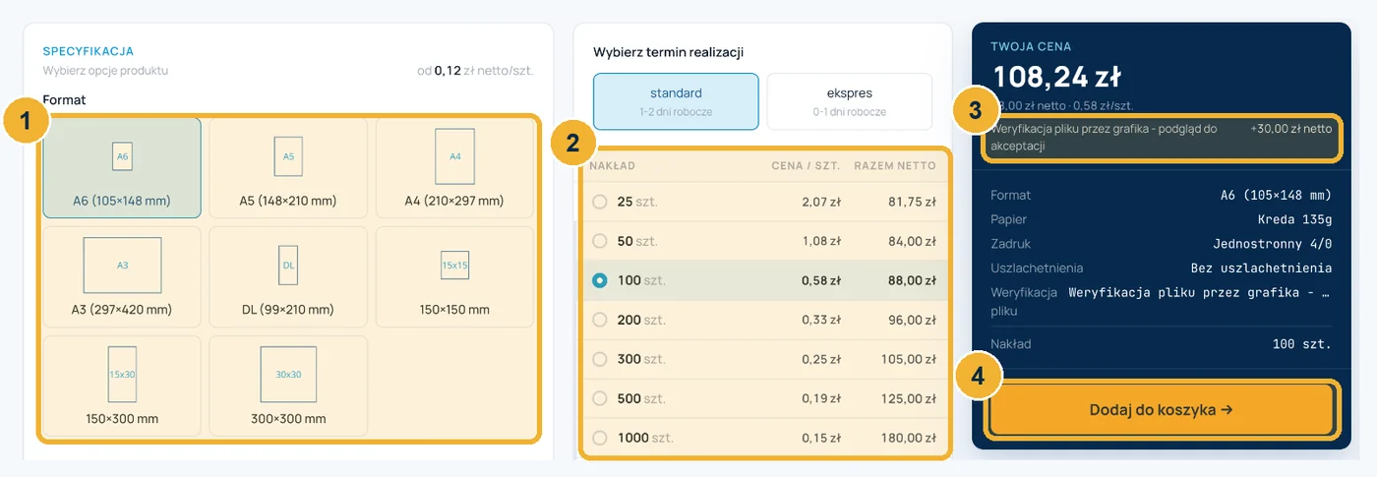Click the Bez uszlachetnienia value
The width and height of the screenshot is (1377, 477).
pos(1262,268)
